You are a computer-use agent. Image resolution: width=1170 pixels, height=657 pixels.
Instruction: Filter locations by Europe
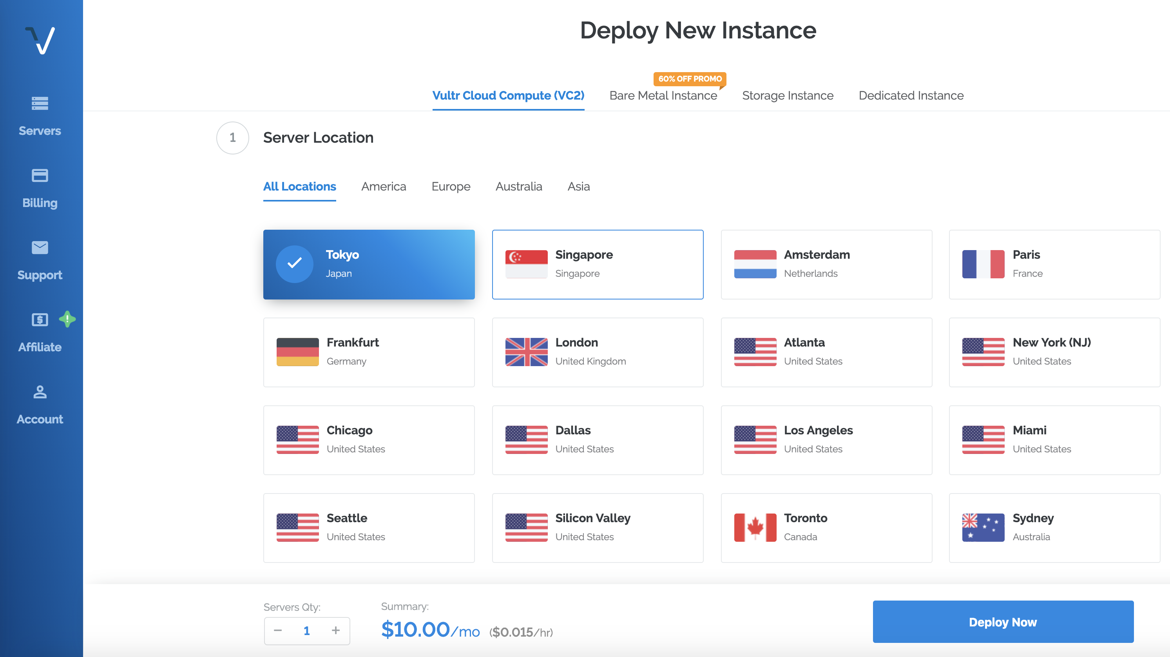[x=451, y=186]
